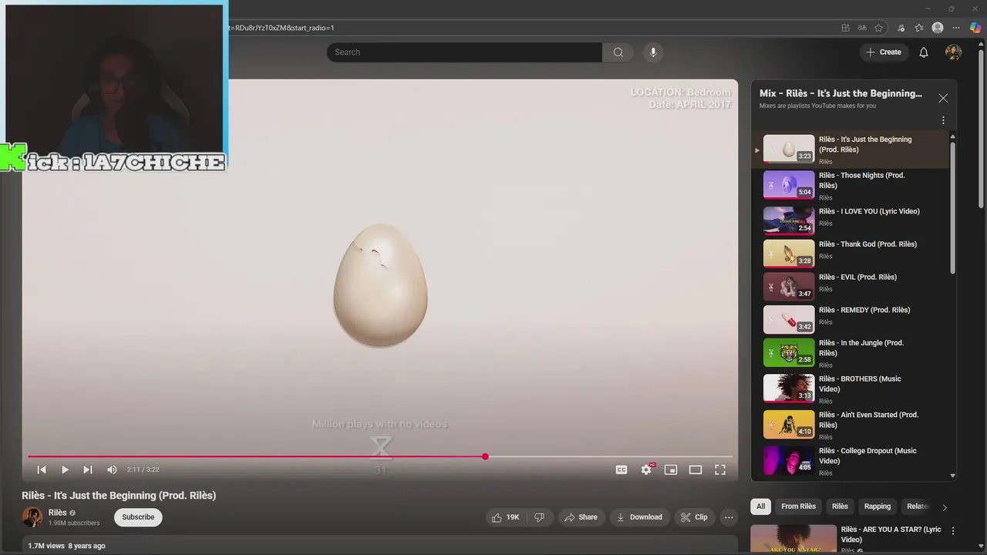Open browser profile avatar
This screenshot has height=555, width=987.
(938, 28)
